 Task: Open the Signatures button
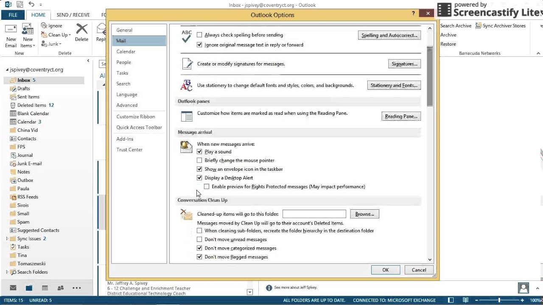point(404,64)
